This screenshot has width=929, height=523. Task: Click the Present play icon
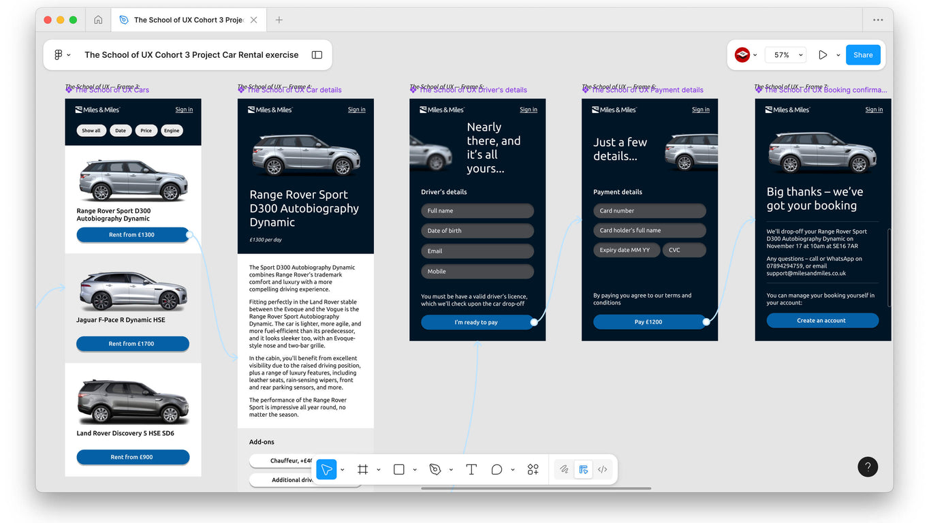tap(823, 55)
